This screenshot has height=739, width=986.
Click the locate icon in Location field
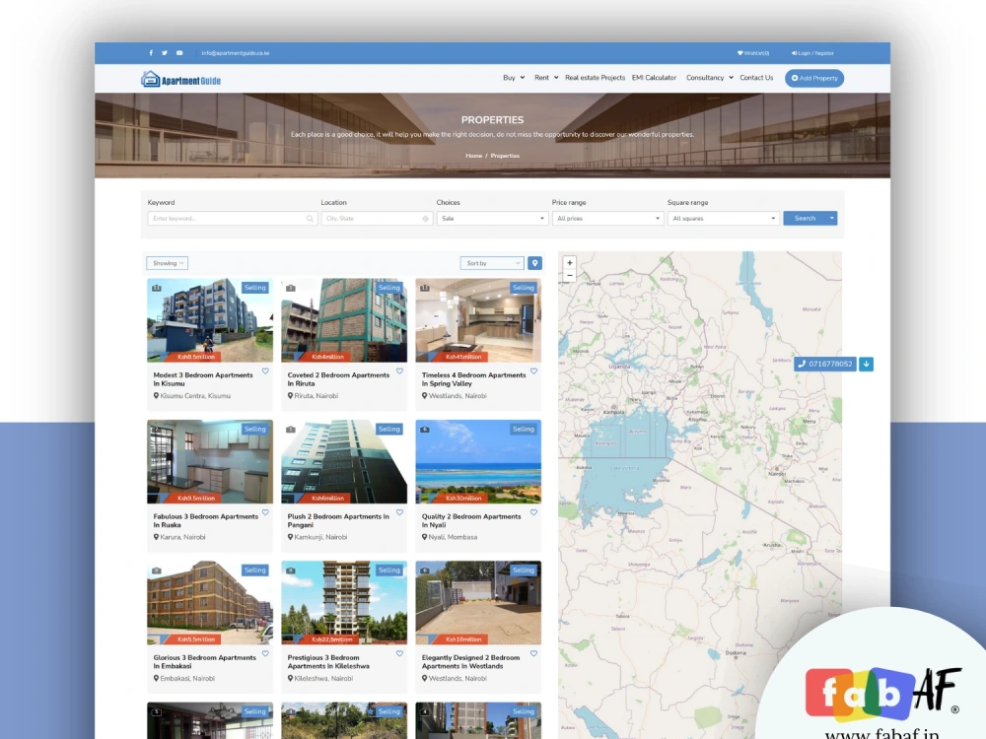(425, 219)
